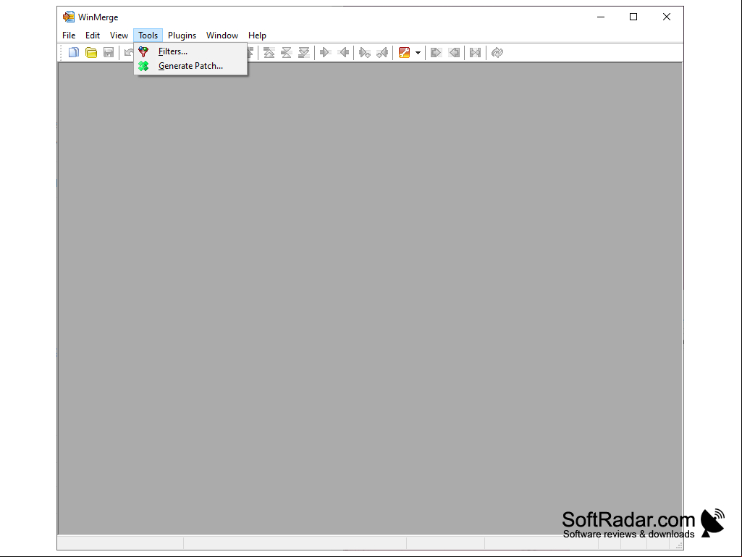Choose Filters... from Tools menu
The width and height of the screenshot is (742, 557).
[190, 51]
